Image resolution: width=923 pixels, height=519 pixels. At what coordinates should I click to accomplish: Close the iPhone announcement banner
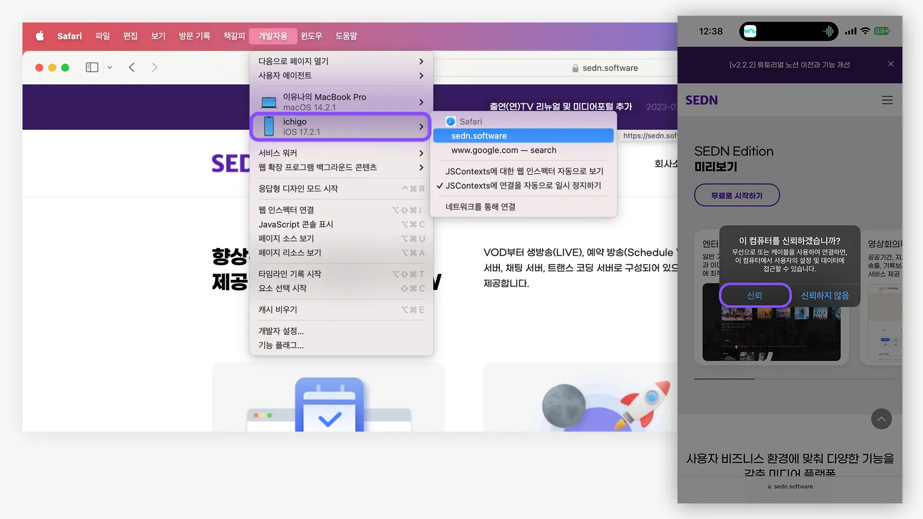point(891,64)
